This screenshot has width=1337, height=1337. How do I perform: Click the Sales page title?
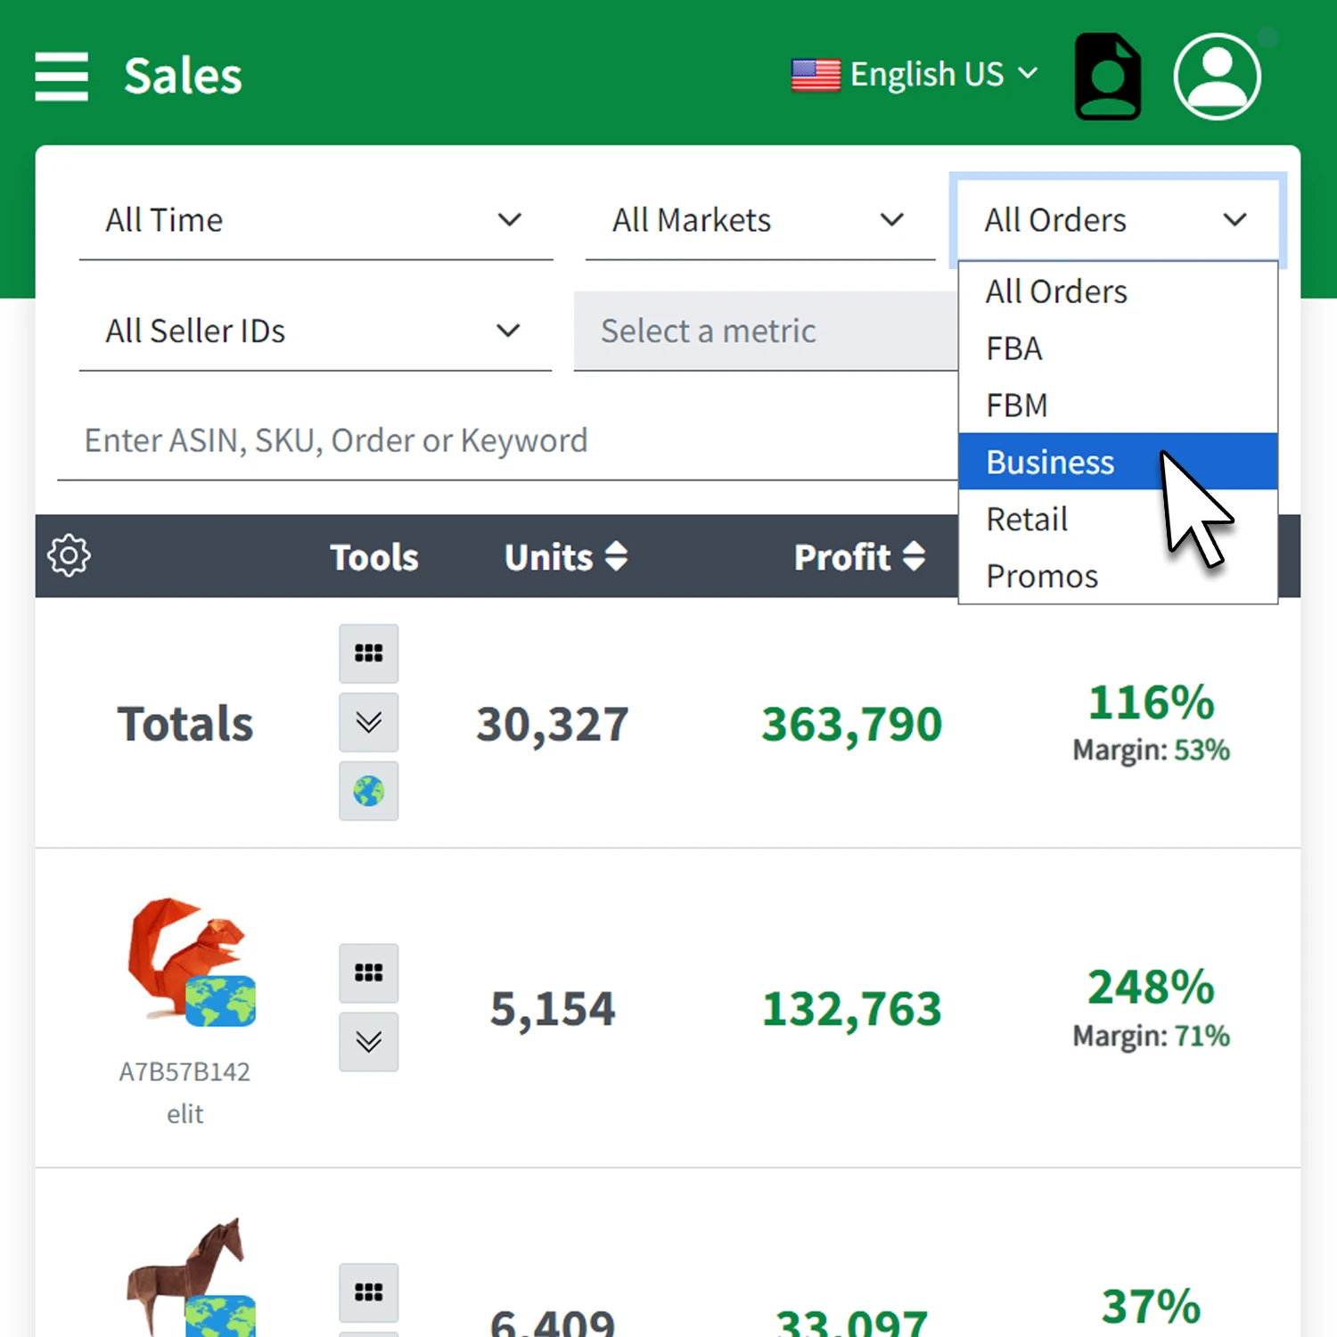(x=183, y=76)
